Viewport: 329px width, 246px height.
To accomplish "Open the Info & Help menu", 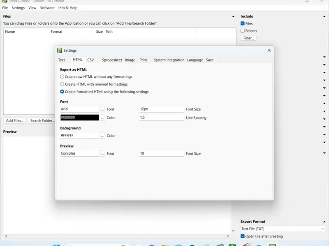I will [68, 8].
